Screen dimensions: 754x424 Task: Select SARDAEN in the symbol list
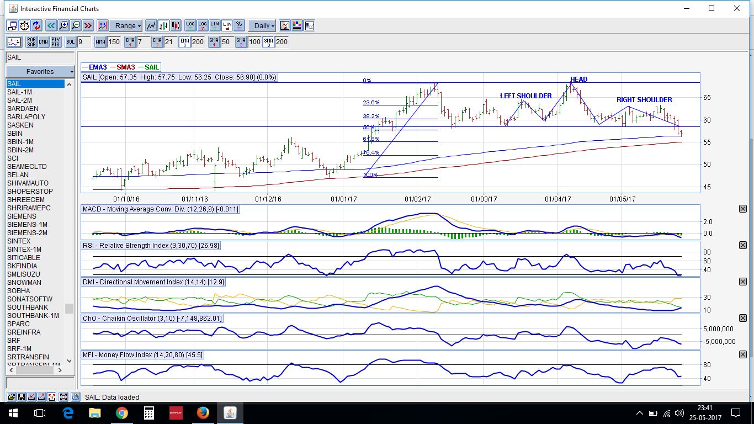[x=35, y=109]
